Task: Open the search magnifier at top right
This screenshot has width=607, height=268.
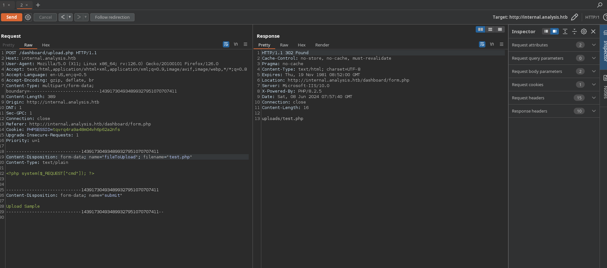Action: tap(600, 5)
